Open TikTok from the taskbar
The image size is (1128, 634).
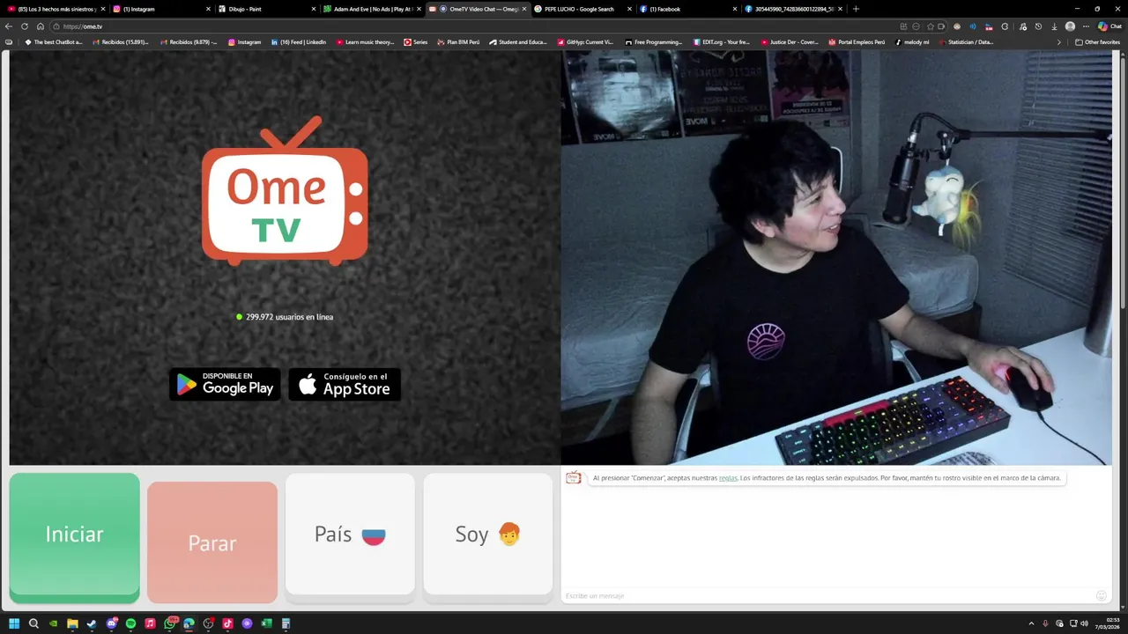[x=227, y=623]
